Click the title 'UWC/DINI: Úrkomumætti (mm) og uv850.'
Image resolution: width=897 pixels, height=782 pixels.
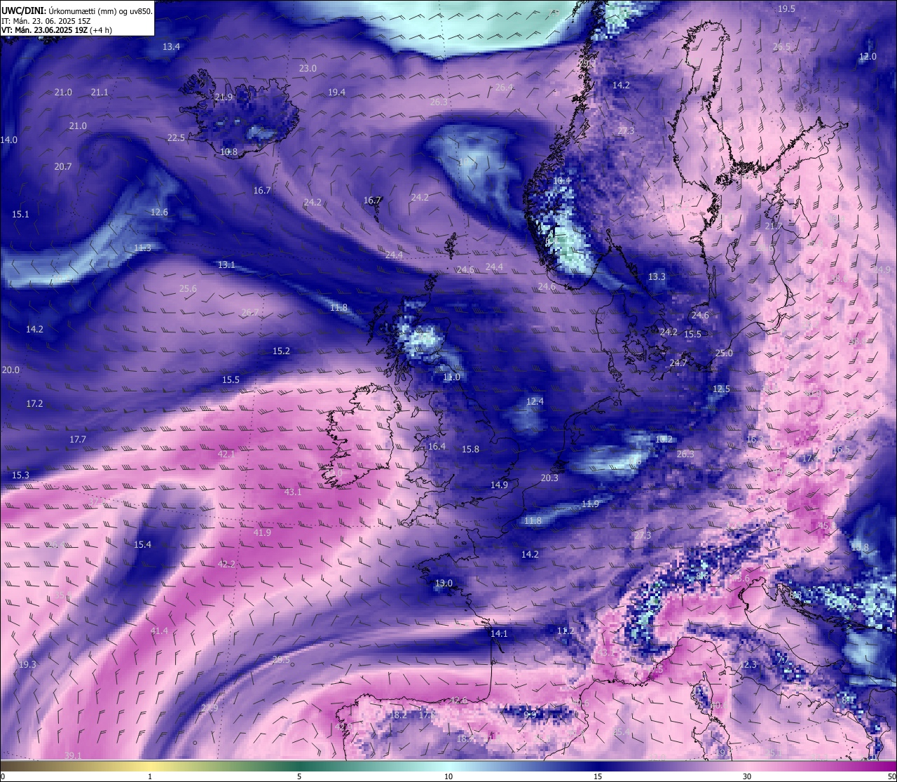click(x=76, y=11)
